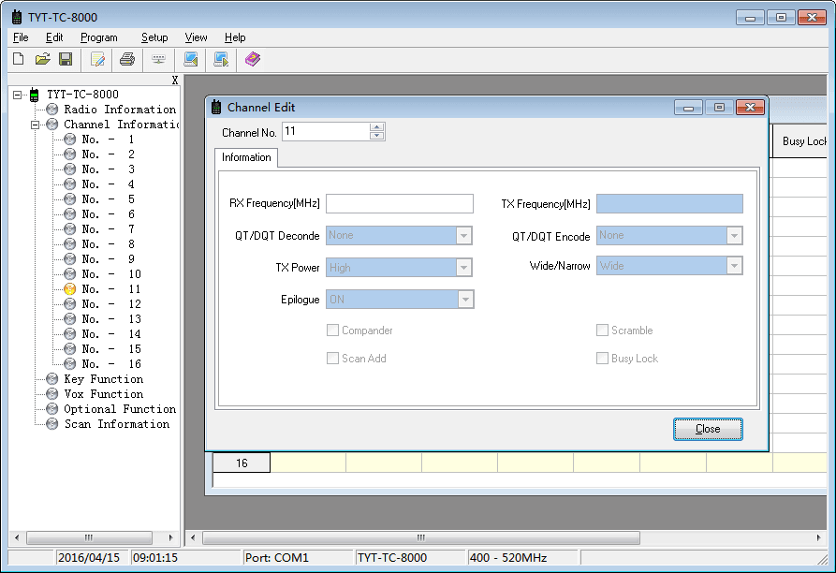Click the Close button in Channel Edit
Image resolution: width=836 pixels, height=573 pixels.
708,429
